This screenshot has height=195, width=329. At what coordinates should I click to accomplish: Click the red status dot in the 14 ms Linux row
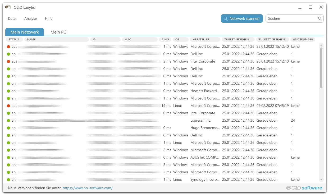(x=8, y=106)
